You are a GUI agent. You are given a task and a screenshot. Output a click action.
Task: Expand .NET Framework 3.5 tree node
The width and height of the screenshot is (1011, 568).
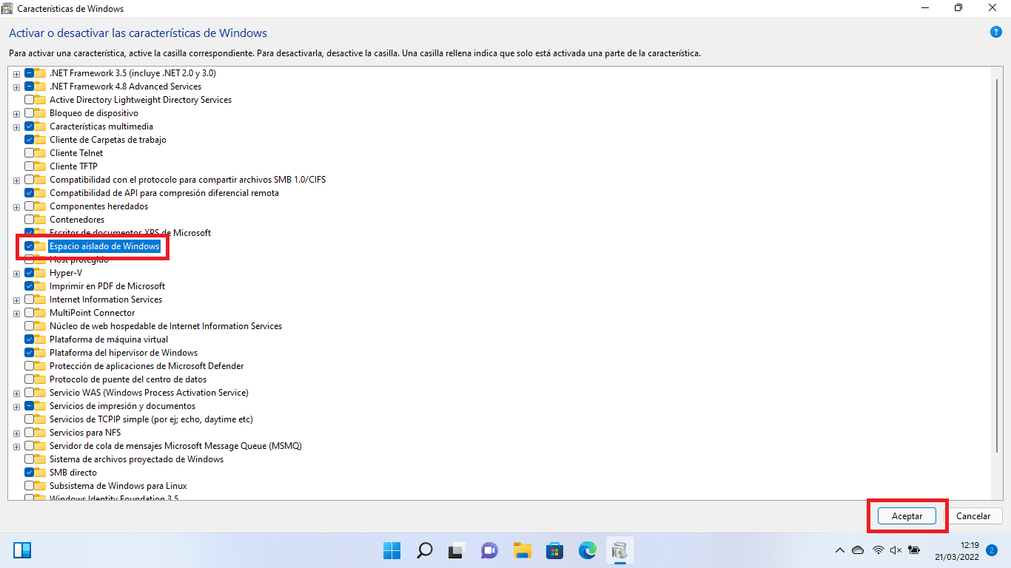[x=16, y=74]
